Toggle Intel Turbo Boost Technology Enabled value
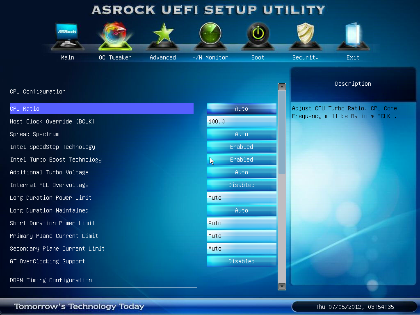 [x=241, y=160]
